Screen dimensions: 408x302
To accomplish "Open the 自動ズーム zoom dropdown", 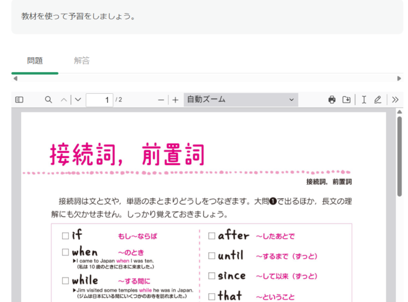I will [241, 100].
